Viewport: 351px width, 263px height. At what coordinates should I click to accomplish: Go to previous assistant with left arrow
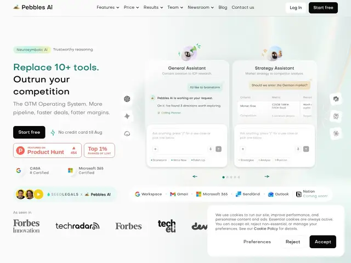coord(195,176)
